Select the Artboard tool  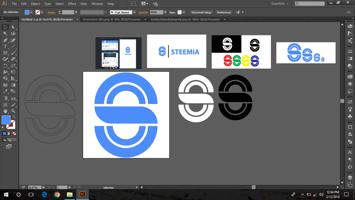5,105
